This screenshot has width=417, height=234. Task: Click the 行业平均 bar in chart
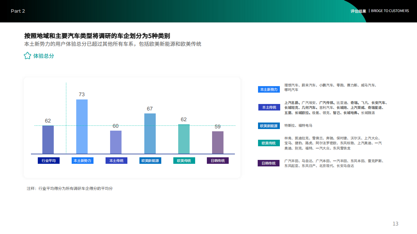(x=48, y=140)
